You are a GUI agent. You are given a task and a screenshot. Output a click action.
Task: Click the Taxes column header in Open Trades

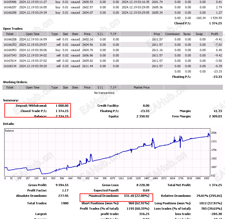click(x=187, y=34)
